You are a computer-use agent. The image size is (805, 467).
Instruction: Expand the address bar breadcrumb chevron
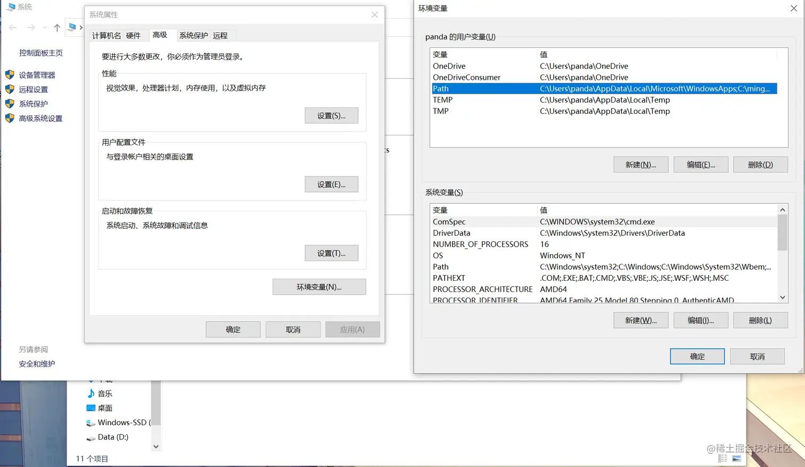click(x=81, y=28)
